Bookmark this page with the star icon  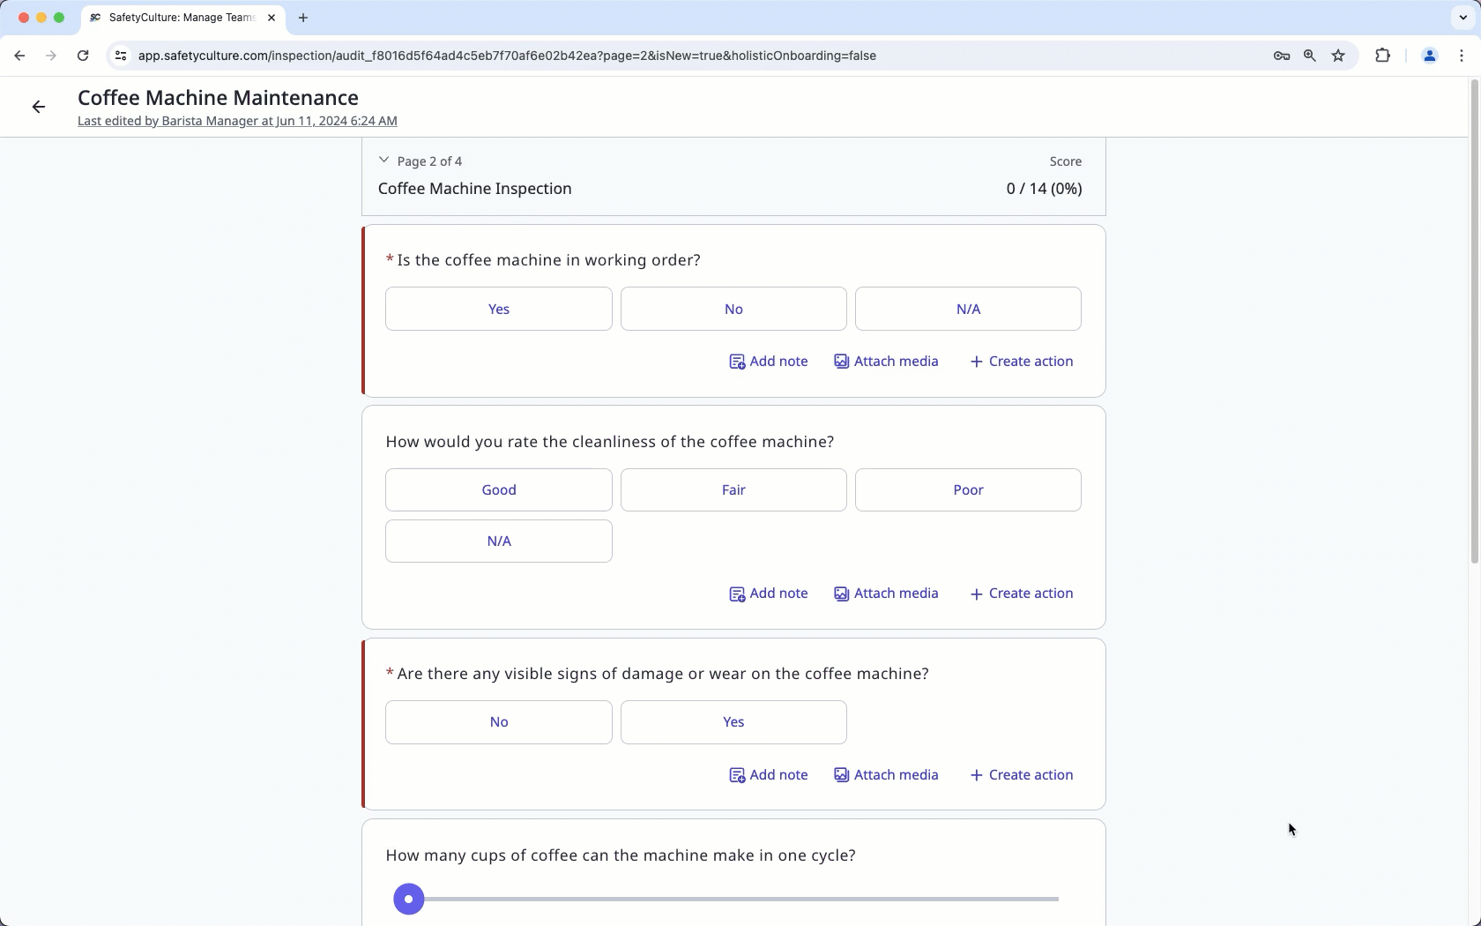point(1338,56)
